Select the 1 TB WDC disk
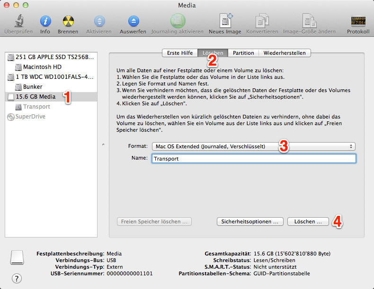Screen dimensions: 374x289 pyautogui.click(x=51, y=77)
